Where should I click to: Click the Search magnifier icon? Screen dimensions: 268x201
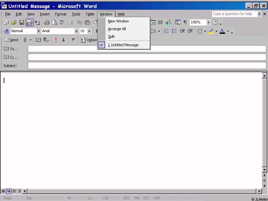[37, 22]
